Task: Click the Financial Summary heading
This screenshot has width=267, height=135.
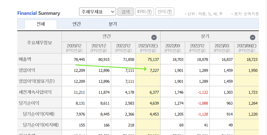Action: click(39, 13)
